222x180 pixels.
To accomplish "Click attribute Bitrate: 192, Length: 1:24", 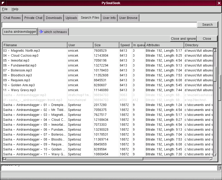I will point(164,105).
